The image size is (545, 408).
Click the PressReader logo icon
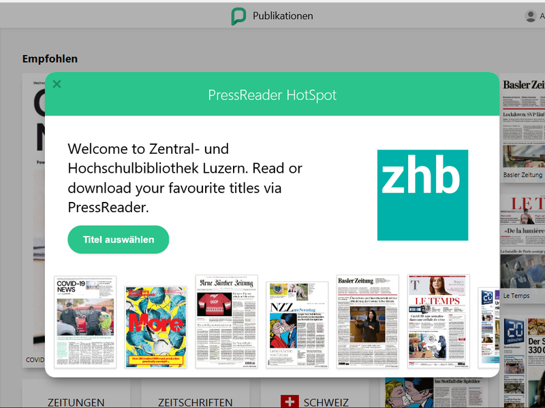pyautogui.click(x=239, y=16)
